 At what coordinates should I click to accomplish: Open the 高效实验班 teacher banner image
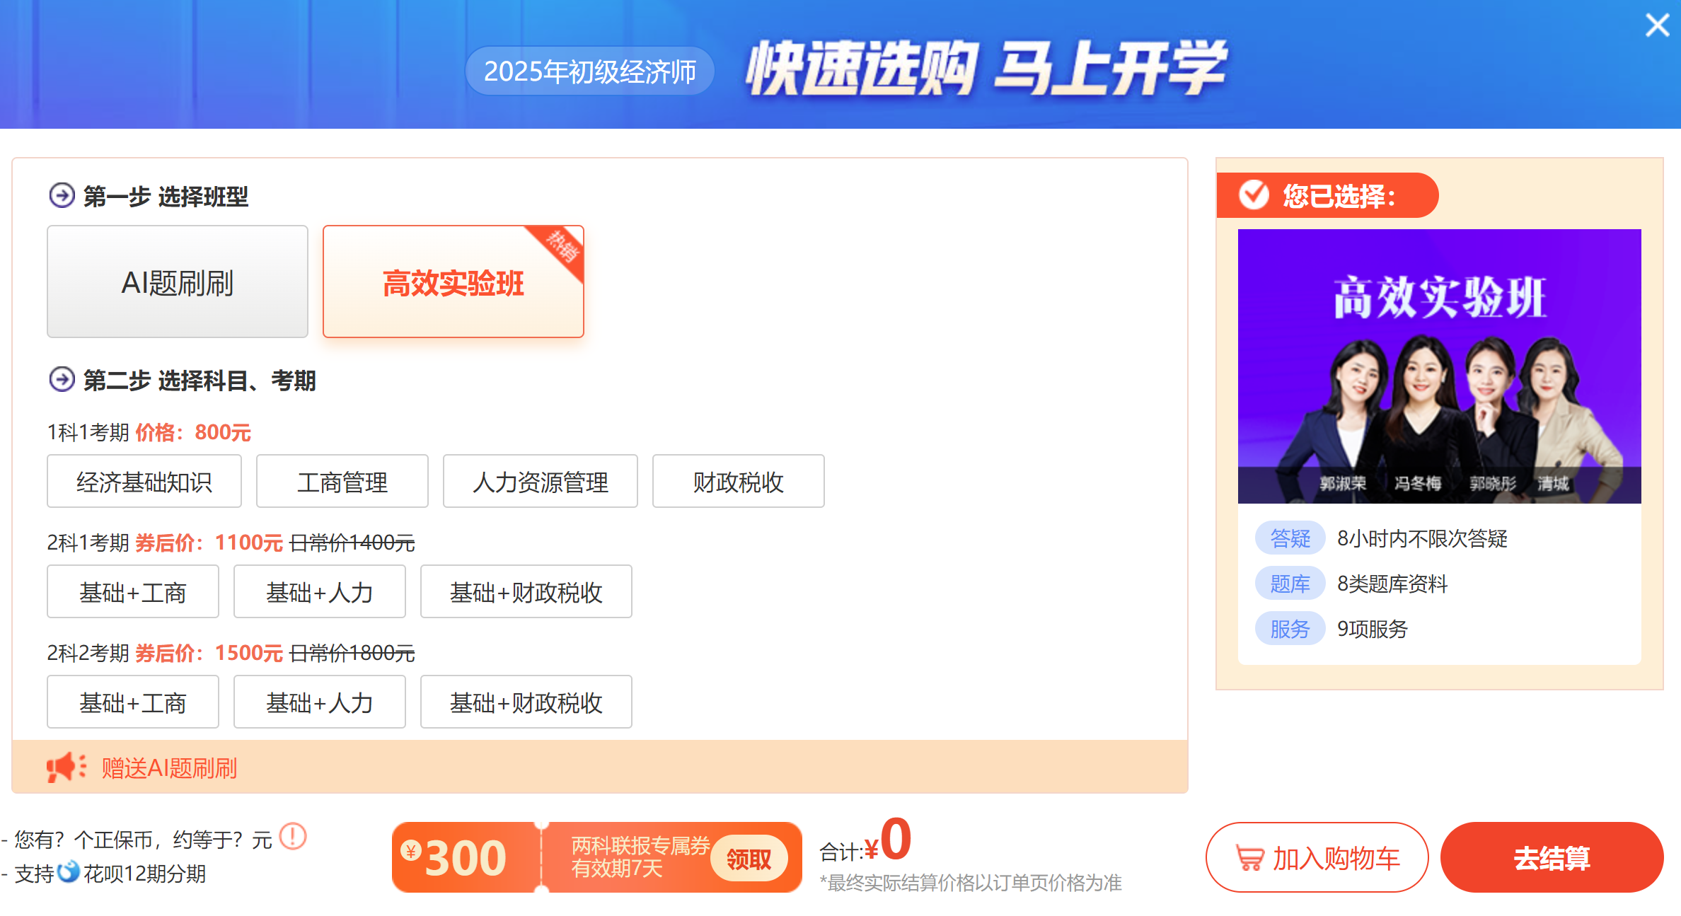[1440, 366]
